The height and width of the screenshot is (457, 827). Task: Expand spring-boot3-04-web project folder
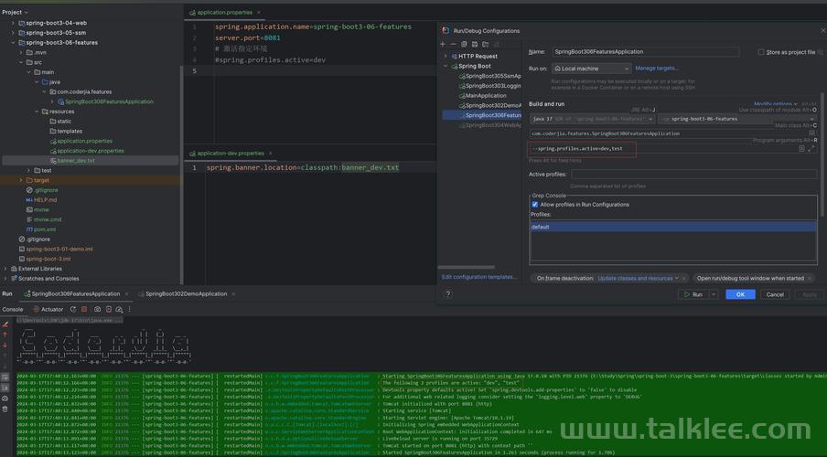click(13, 23)
